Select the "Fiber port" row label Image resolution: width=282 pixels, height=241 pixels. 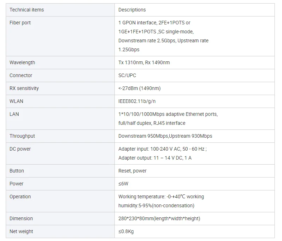click(x=20, y=23)
